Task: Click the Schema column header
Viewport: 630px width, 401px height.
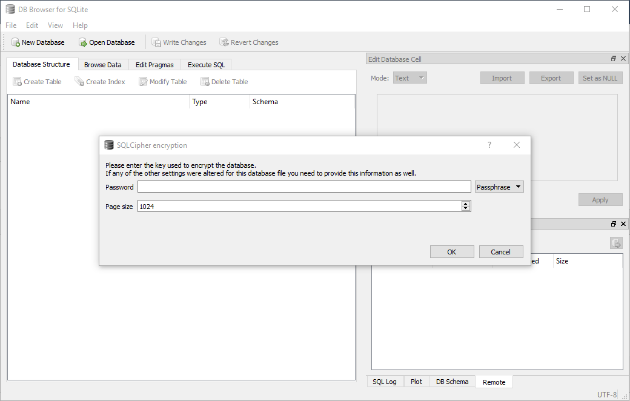Action: click(x=302, y=102)
